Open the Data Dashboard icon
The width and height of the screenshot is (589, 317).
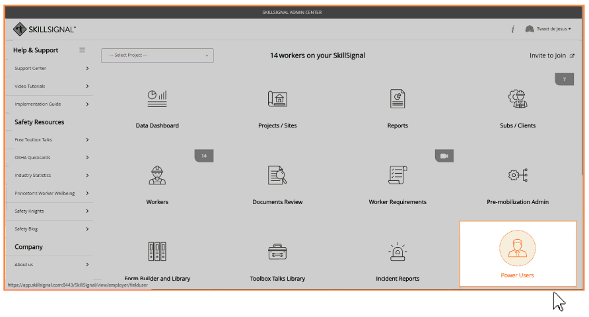point(157,99)
